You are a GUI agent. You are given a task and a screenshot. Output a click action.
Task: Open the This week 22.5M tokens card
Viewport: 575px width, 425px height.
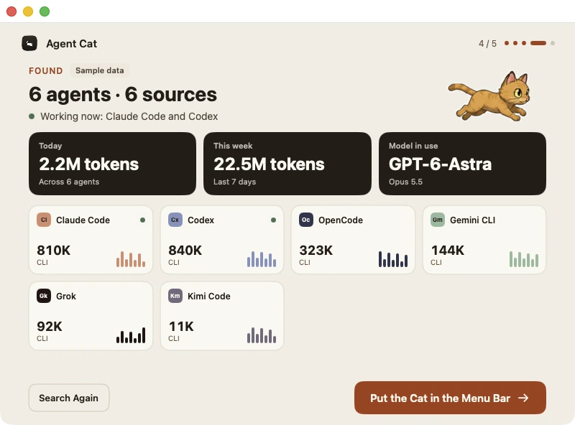tap(287, 164)
